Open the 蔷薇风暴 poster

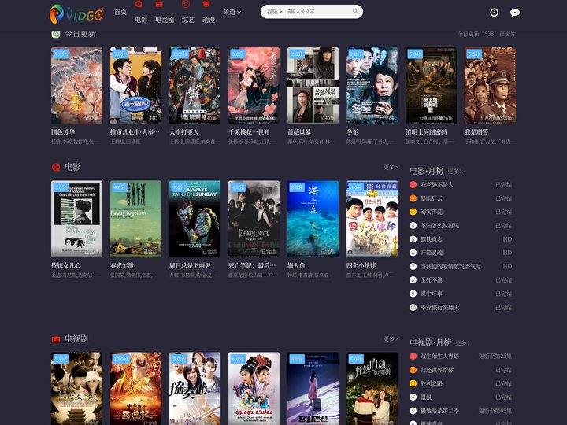click(x=313, y=85)
